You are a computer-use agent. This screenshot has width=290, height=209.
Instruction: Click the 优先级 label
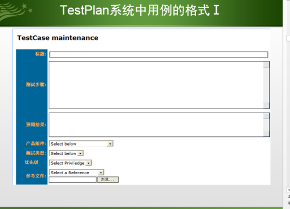pos(31,163)
